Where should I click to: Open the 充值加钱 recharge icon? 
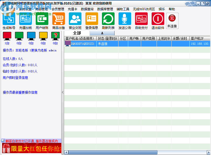(25, 19)
